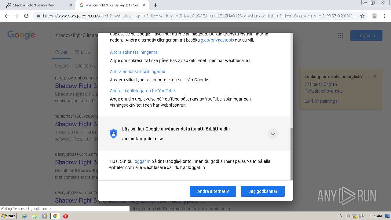Click the loggar in link
The height and width of the screenshot is (220, 391).
142,161
